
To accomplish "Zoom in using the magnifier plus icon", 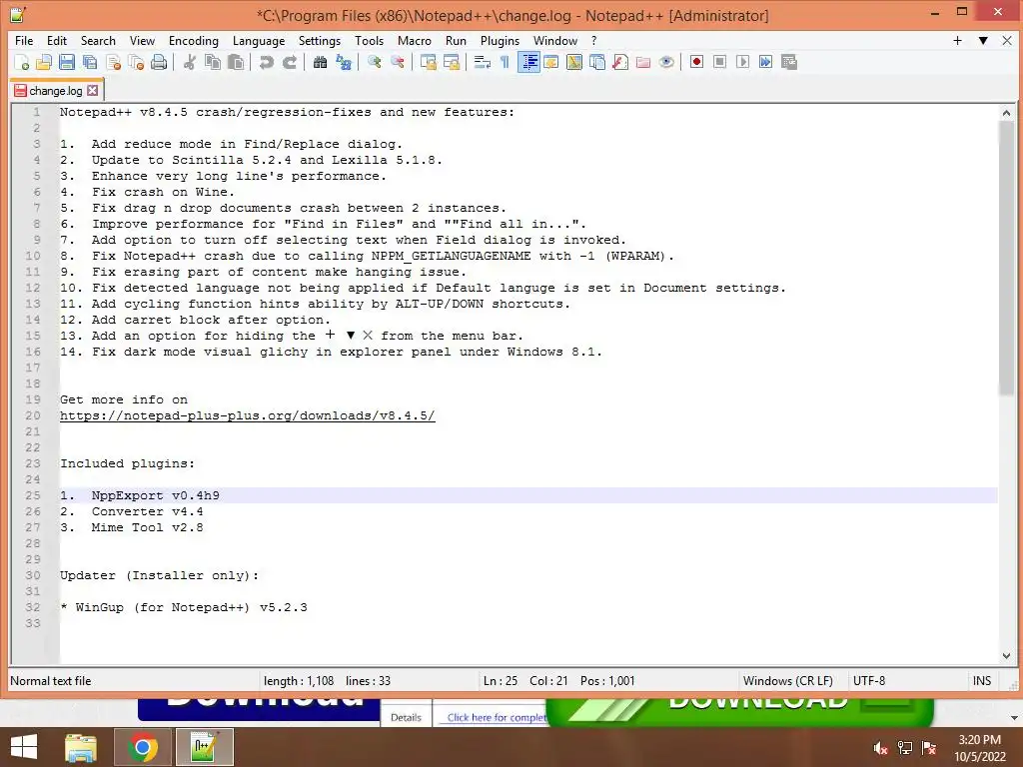I will (x=374, y=62).
